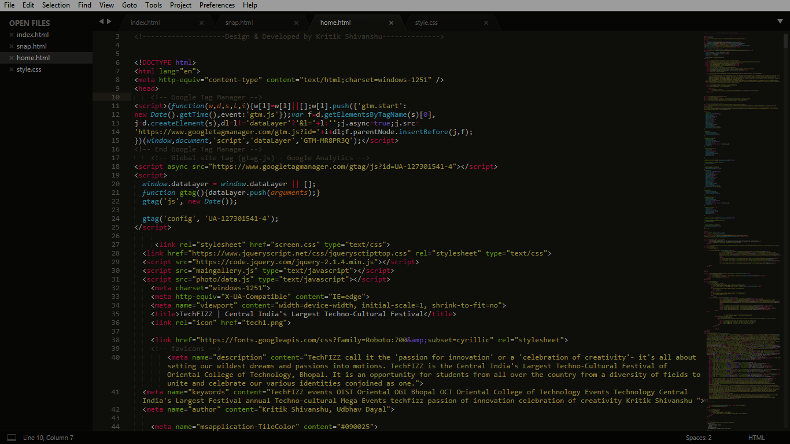Close snap.html from sidebar x icon
The image size is (790, 444).
tap(11, 46)
